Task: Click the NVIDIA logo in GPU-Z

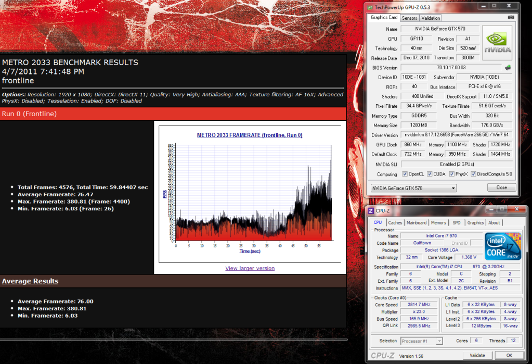Action: click(497, 43)
